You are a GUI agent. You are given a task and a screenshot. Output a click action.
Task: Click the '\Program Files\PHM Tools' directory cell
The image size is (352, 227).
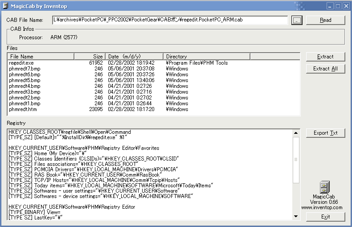point(197,63)
